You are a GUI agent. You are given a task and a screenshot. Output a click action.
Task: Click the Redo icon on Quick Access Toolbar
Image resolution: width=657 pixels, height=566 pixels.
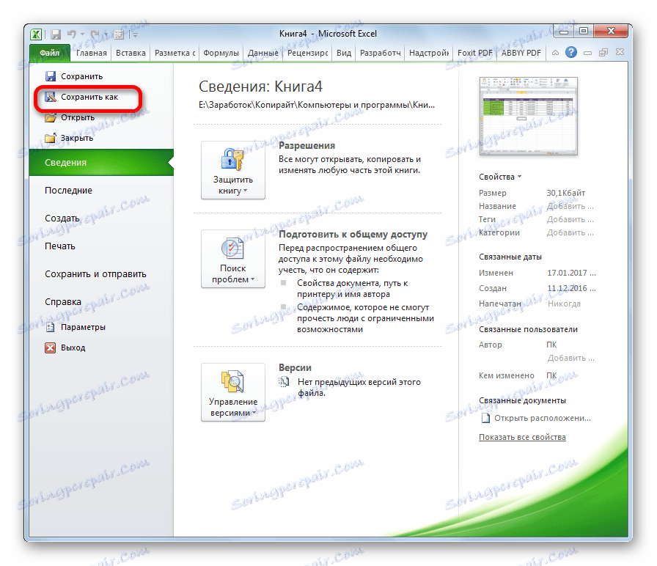coord(95,34)
